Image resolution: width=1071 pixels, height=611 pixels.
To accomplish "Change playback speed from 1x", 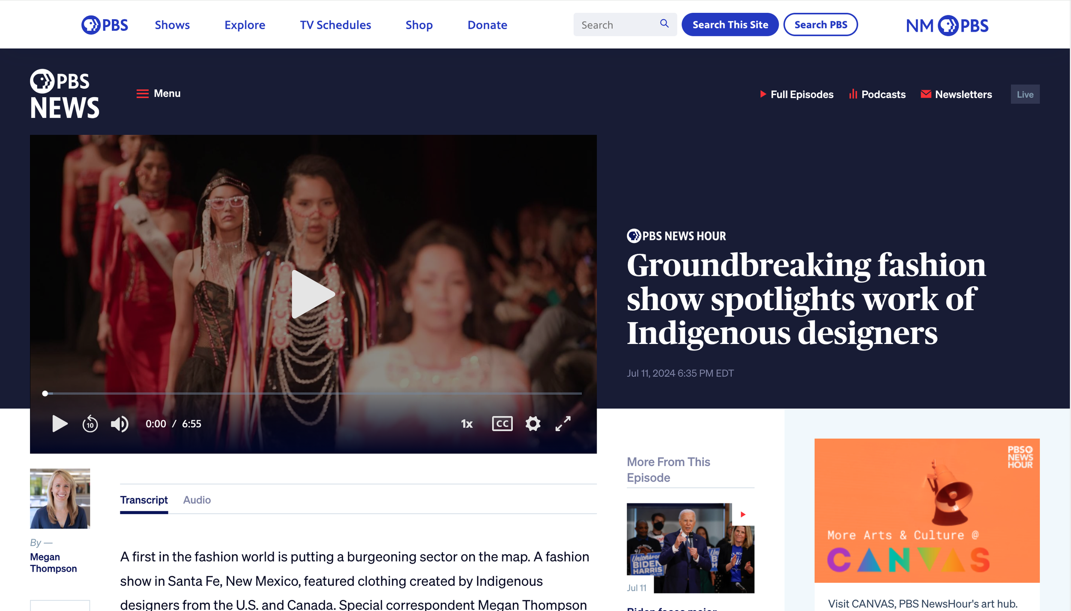I will click(467, 424).
